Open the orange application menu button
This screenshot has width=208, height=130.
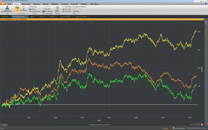pos(3,4)
